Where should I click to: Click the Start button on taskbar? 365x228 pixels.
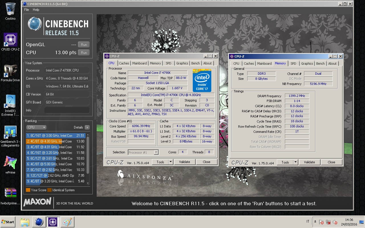8,222
